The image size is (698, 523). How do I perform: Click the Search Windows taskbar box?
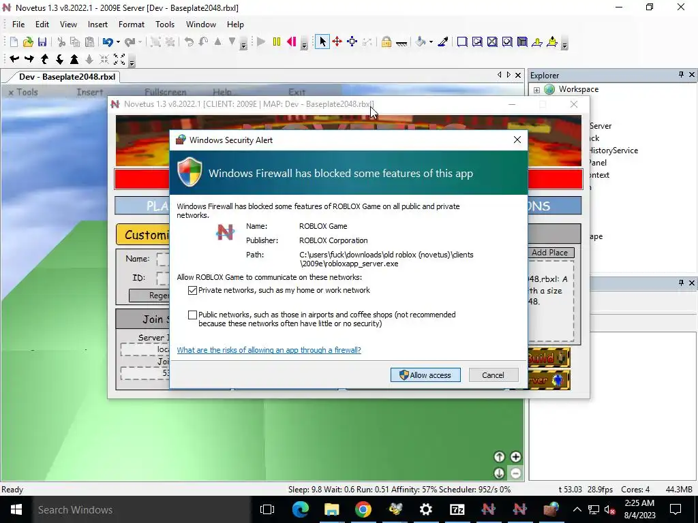click(141, 509)
